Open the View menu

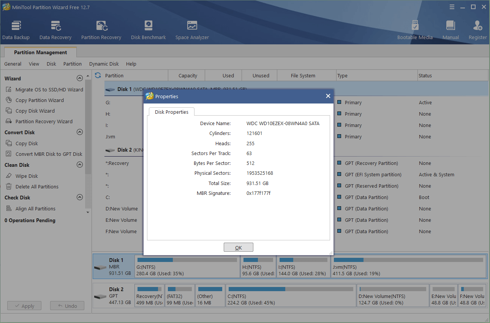34,64
